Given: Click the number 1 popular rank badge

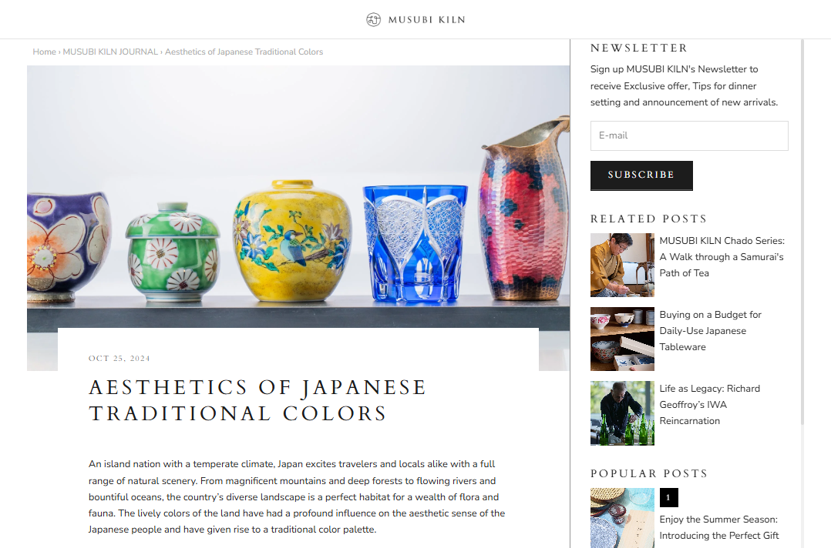Looking at the screenshot, I should (x=669, y=497).
